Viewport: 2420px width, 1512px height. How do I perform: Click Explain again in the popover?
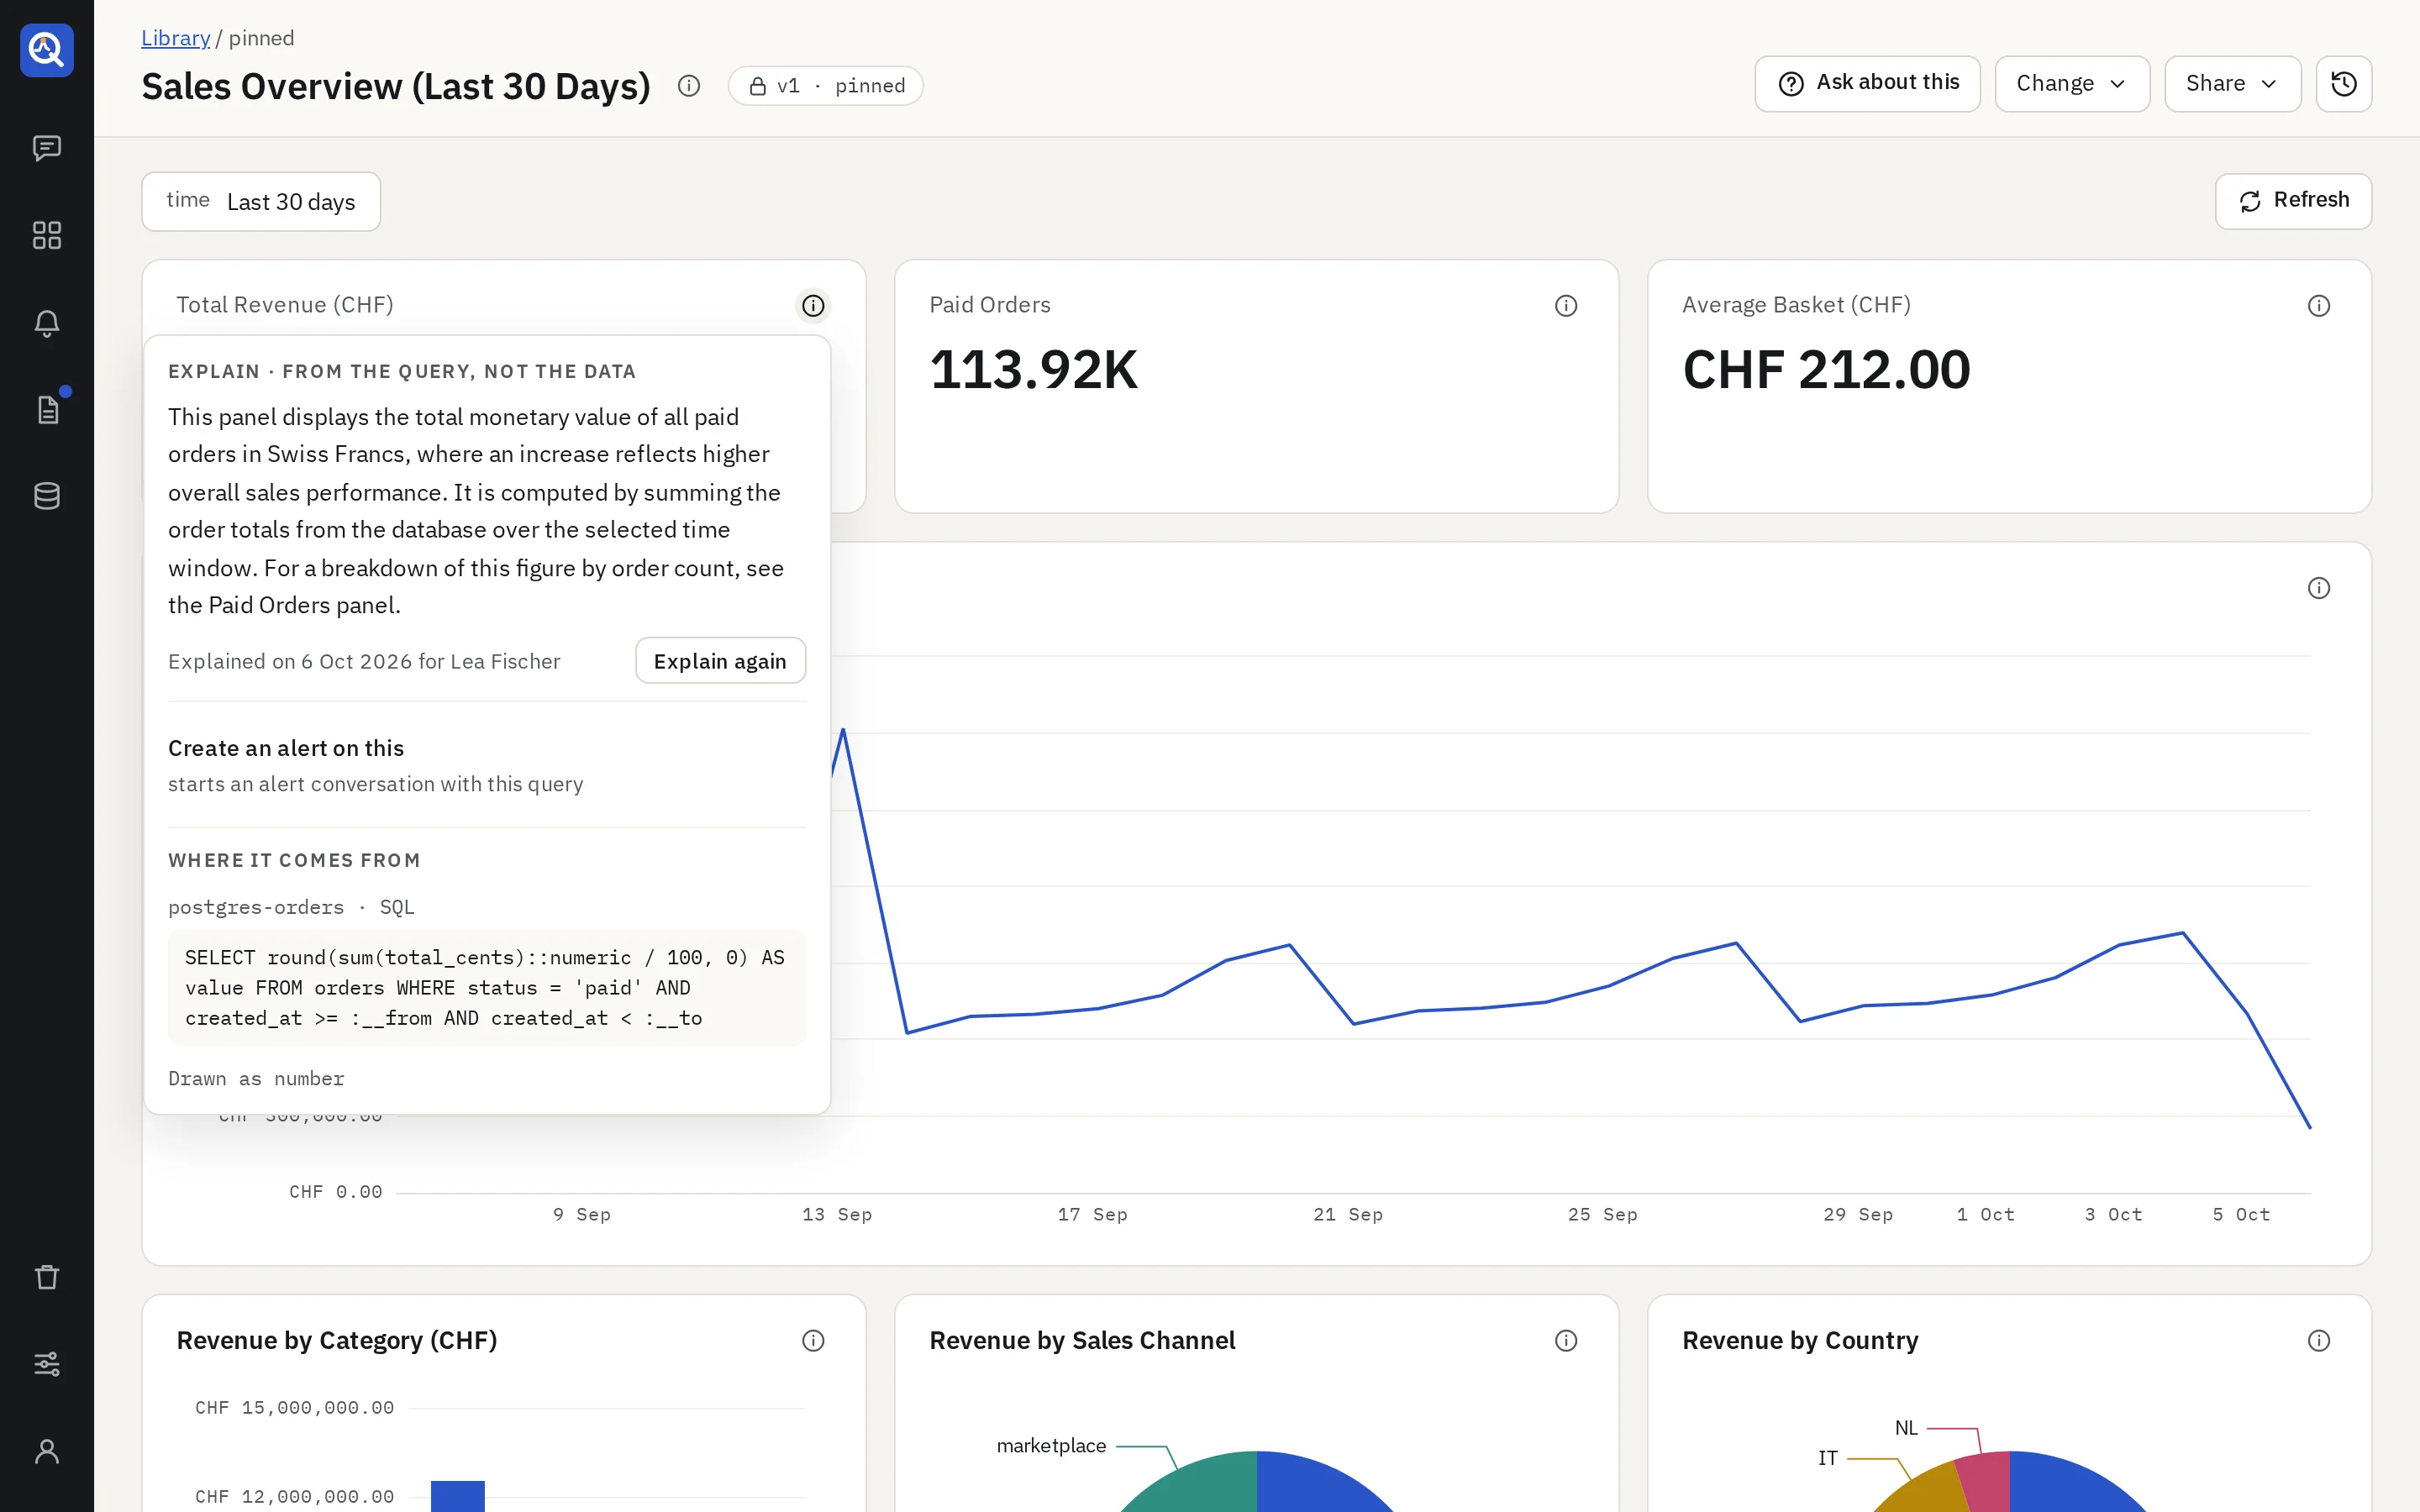tap(720, 661)
